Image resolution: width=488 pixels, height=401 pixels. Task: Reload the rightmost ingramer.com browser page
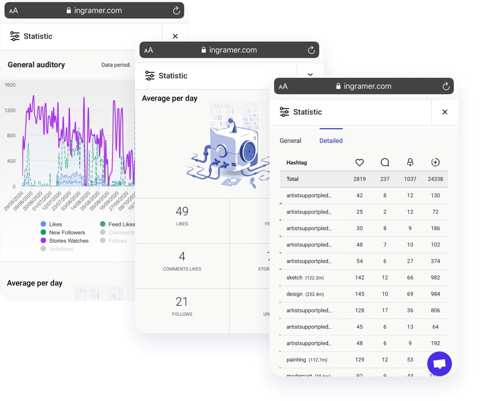(446, 86)
